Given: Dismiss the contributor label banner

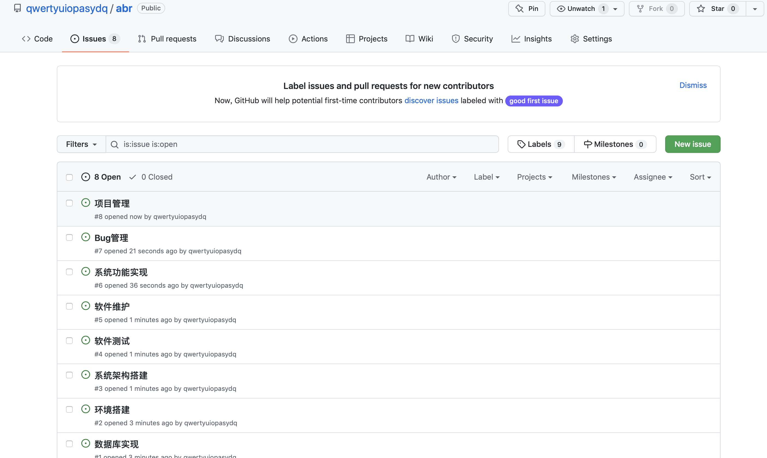Looking at the screenshot, I should pos(693,85).
